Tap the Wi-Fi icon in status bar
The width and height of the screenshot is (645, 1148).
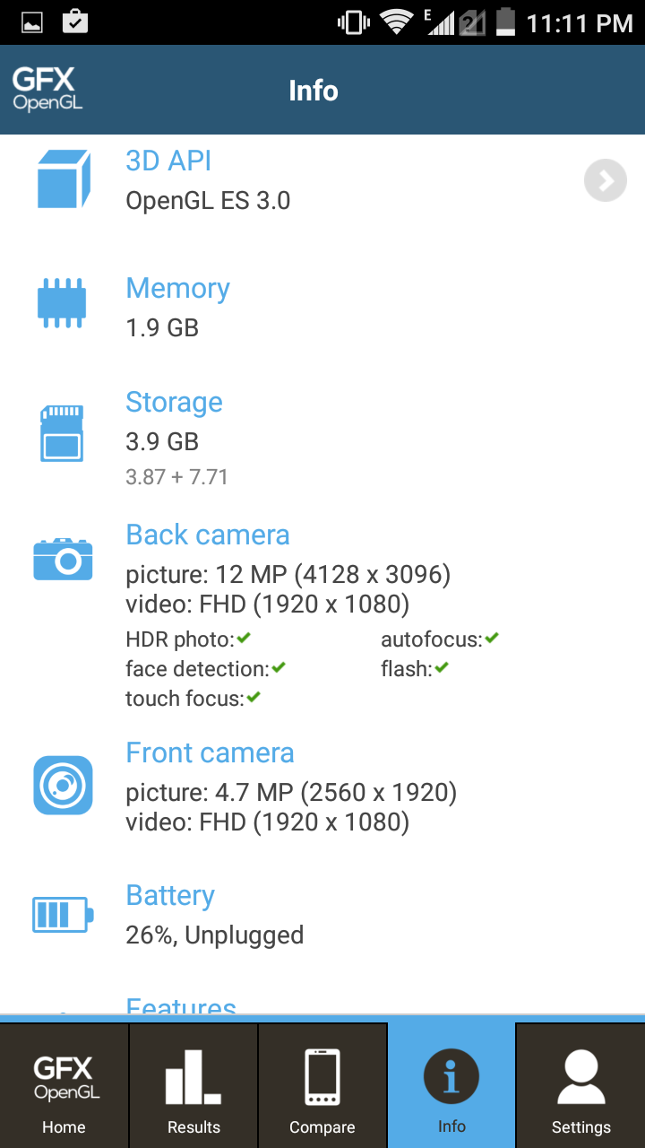(396, 22)
